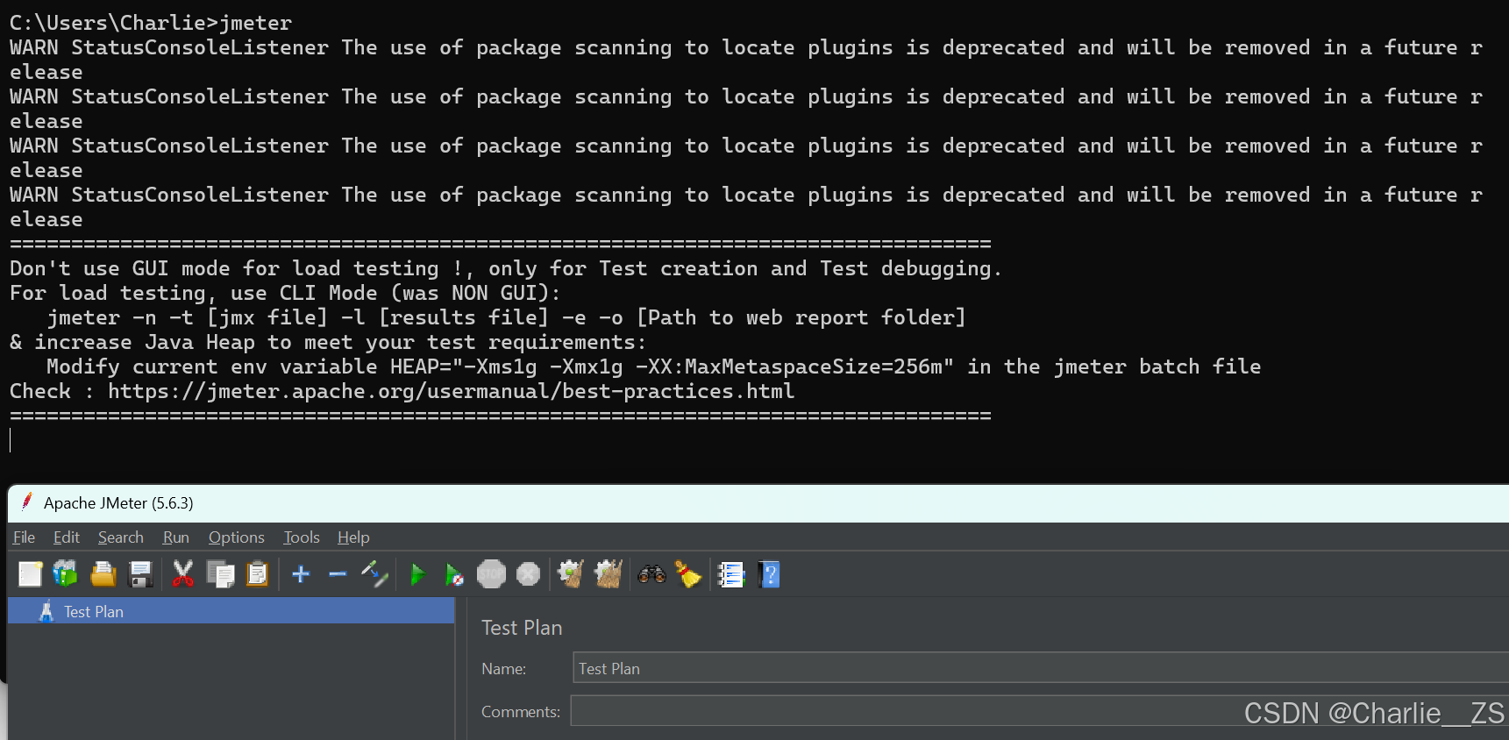Screen dimensions: 1509x740
Task: Open Help with question mark icon
Action: click(769, 574)
